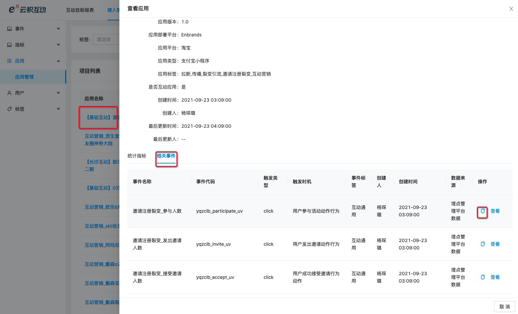Expand the 标签 menu chevron
The height and width of the screenshot is (314, 518).
coord(59,109)
